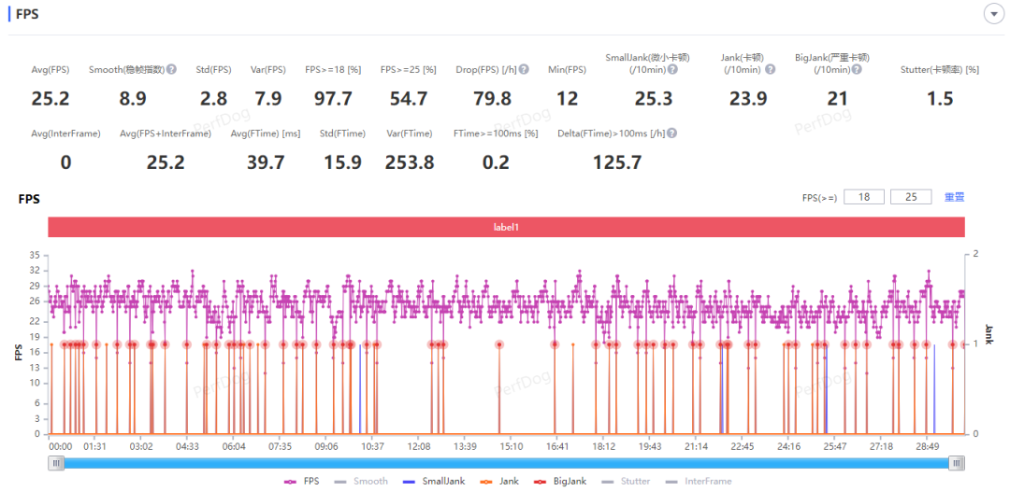This screenshot has width=1010, height=491.
Task: Collapse FPS panel with top-right arrow button
Action: 994,14
